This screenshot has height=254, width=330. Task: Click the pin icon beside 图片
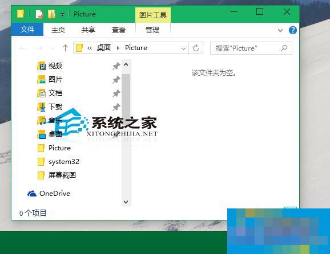(x=116, y=80)
